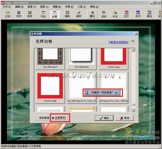This screenshot has height=149, width=162.
Task: Select the 曝光 exposure icon
Action: click(92, 14)
